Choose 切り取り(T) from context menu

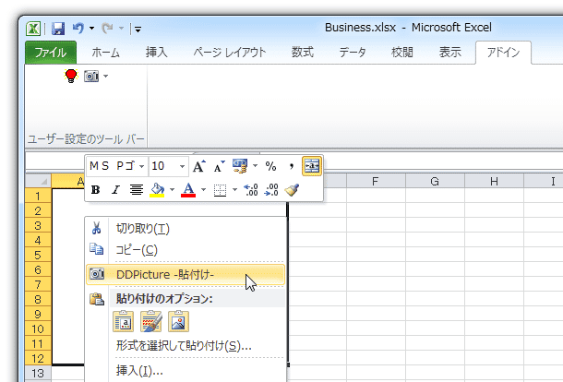click(186, 229)
